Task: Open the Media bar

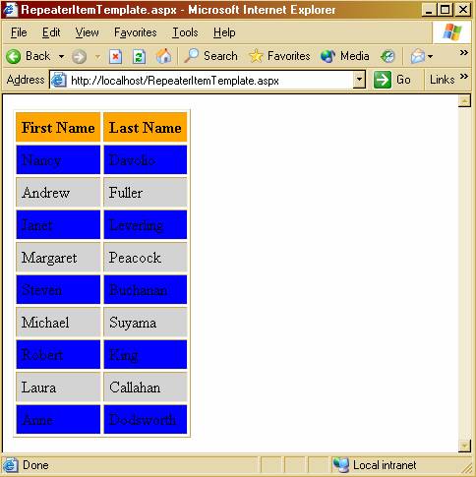Action: (345, 56)
